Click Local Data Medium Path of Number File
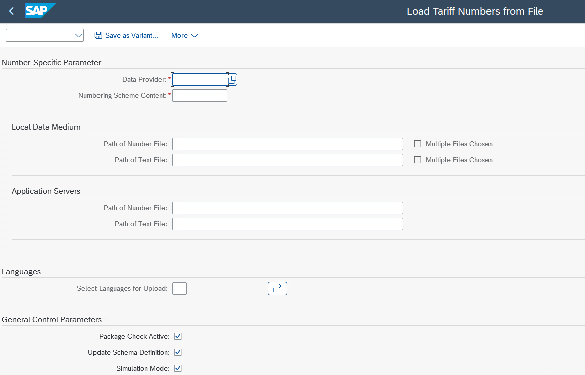The width and height of the screenshot is (585, 375). pos(287,144)
